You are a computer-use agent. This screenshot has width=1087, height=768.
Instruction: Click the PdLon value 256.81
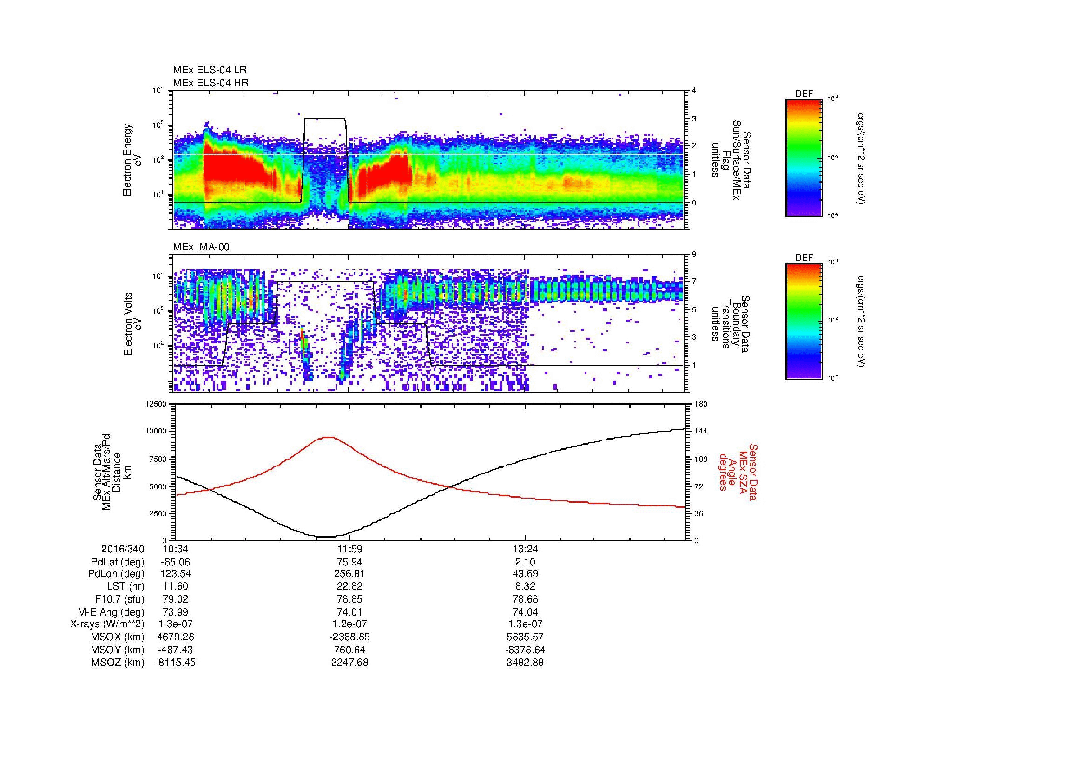pyautogui.click(x=349, y=574)
